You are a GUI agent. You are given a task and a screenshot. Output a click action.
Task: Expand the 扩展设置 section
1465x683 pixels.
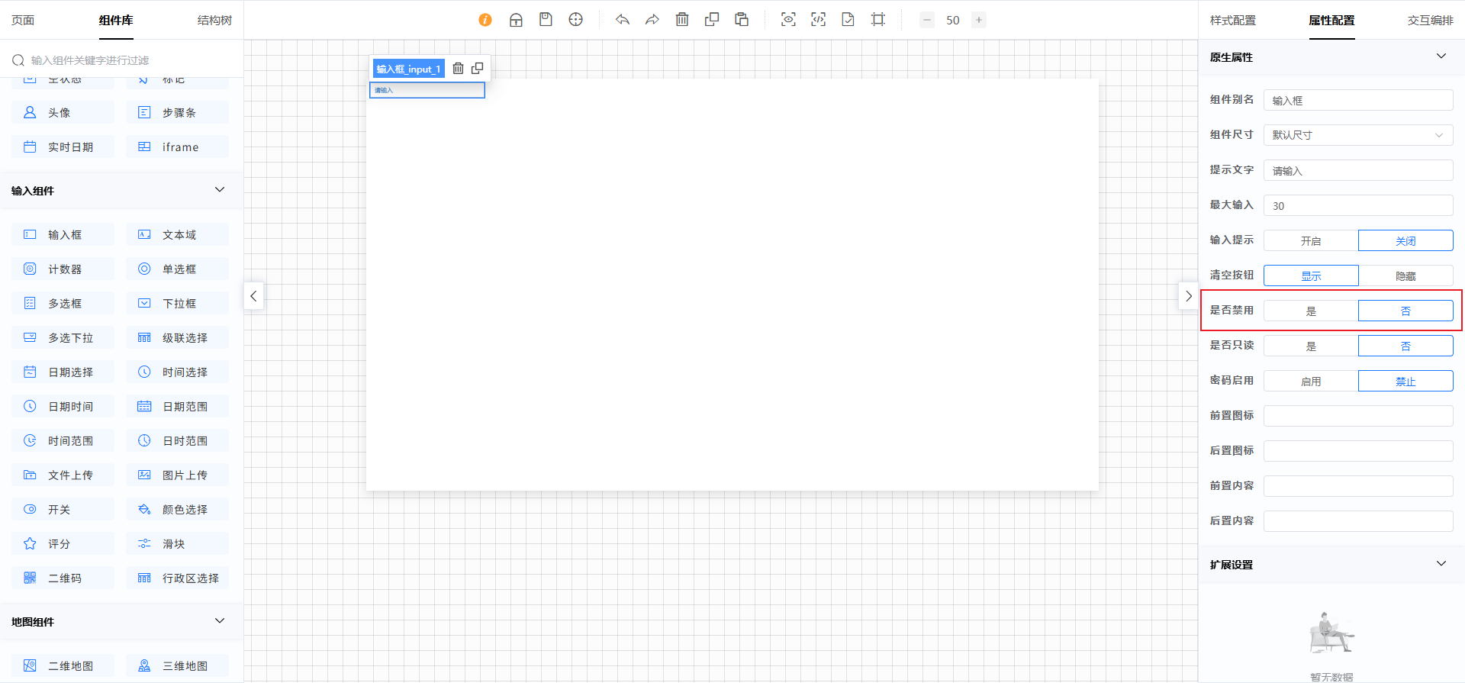(1441, 564)
